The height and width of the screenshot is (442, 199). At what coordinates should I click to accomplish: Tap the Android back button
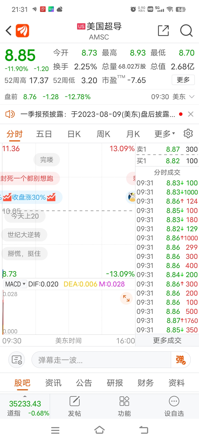coord(144,430)
